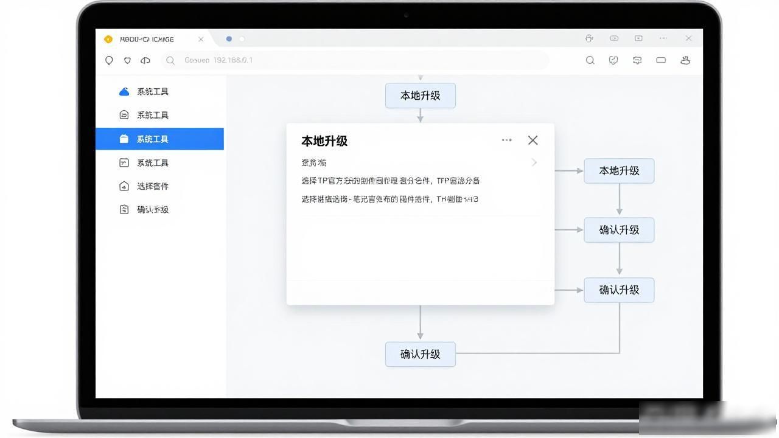
Task: Click the 本地升级 flowchart node right of the dialog
Action: (619, 171)
